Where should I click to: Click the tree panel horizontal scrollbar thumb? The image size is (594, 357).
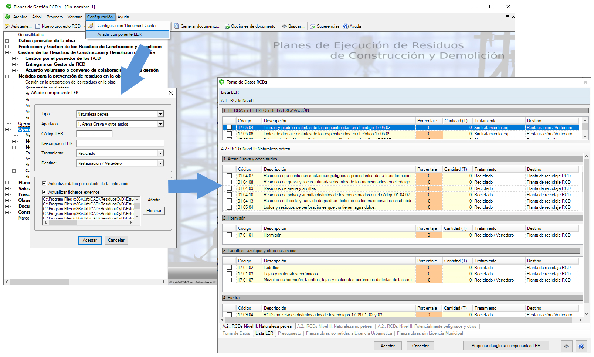[39, 282]
